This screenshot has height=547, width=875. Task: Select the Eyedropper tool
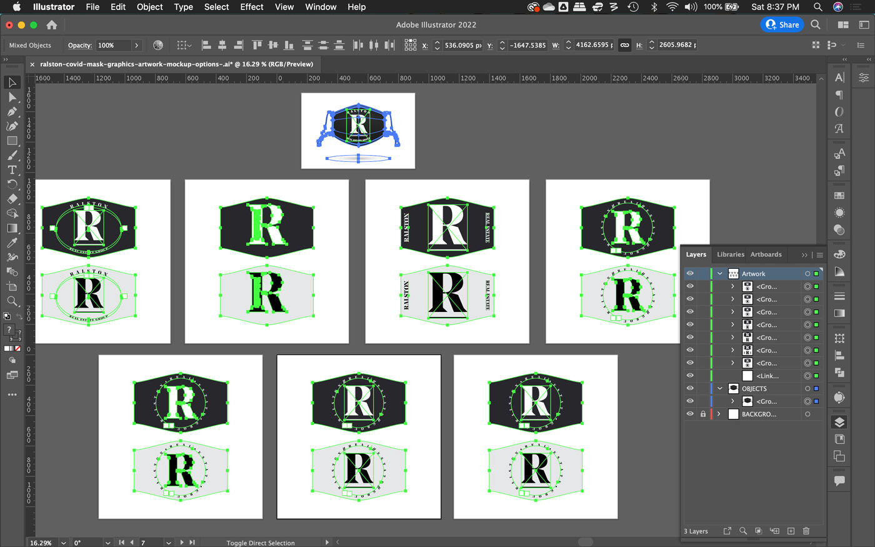[x=12, y=243]
